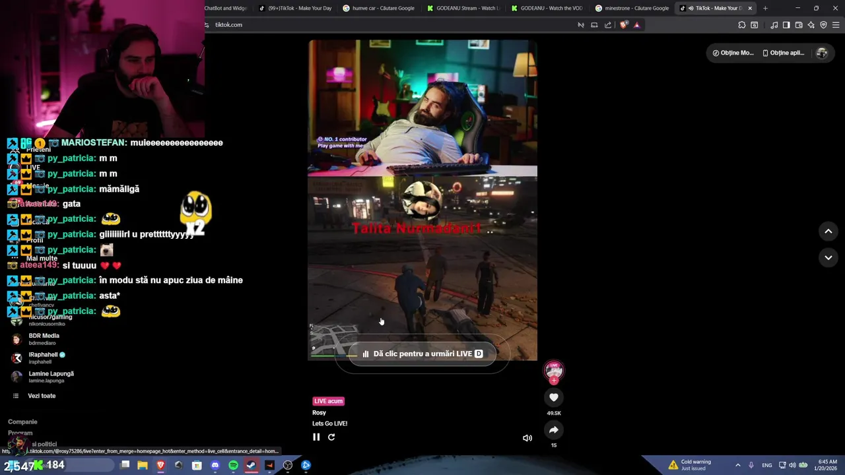This screenshot has height=475, width=845.
Task: Open Discord from the taskbar
Action: coord(215,465)
